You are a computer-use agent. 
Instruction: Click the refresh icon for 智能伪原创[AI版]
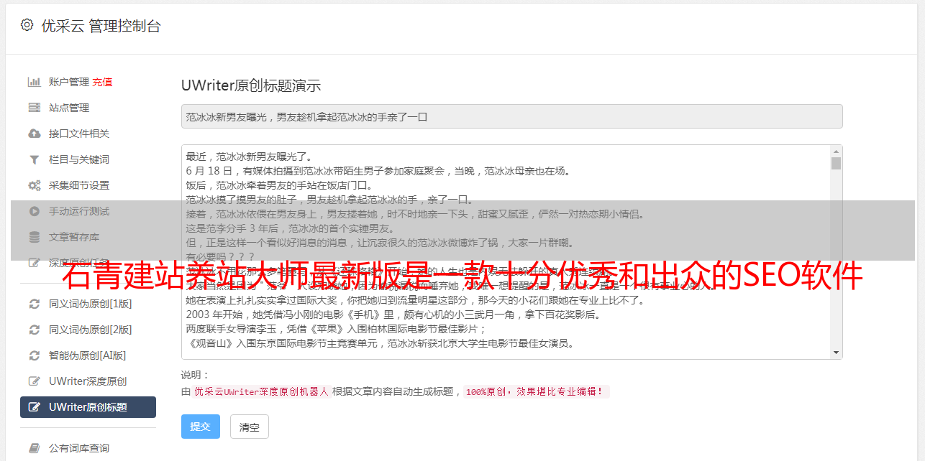point(34,355)
